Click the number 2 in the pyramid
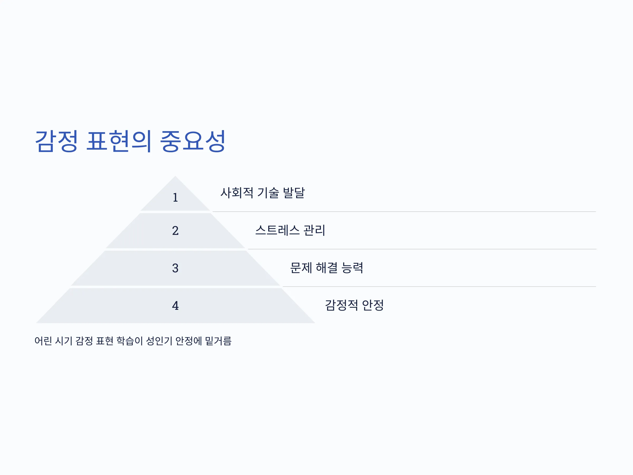633x475 pixels. pyautogui.click(x=175, y=231)
